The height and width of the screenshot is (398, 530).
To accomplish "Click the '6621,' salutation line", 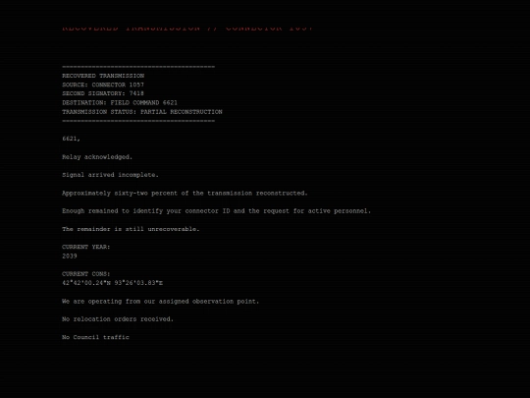I will tap(72, 139).
